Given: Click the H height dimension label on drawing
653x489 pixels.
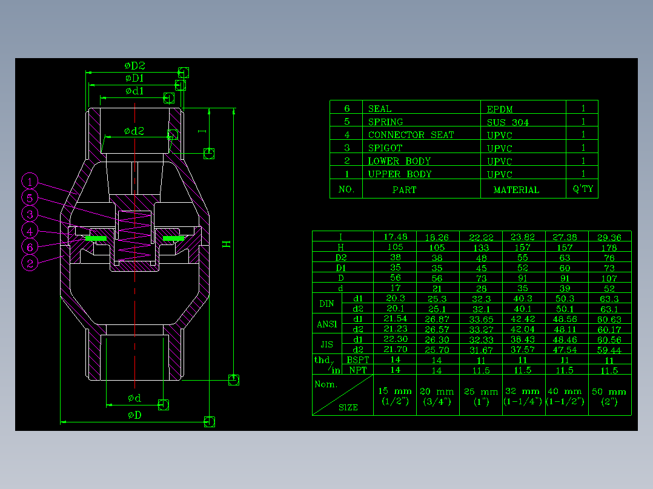Looking at the screenshot, I should (227, 244).
